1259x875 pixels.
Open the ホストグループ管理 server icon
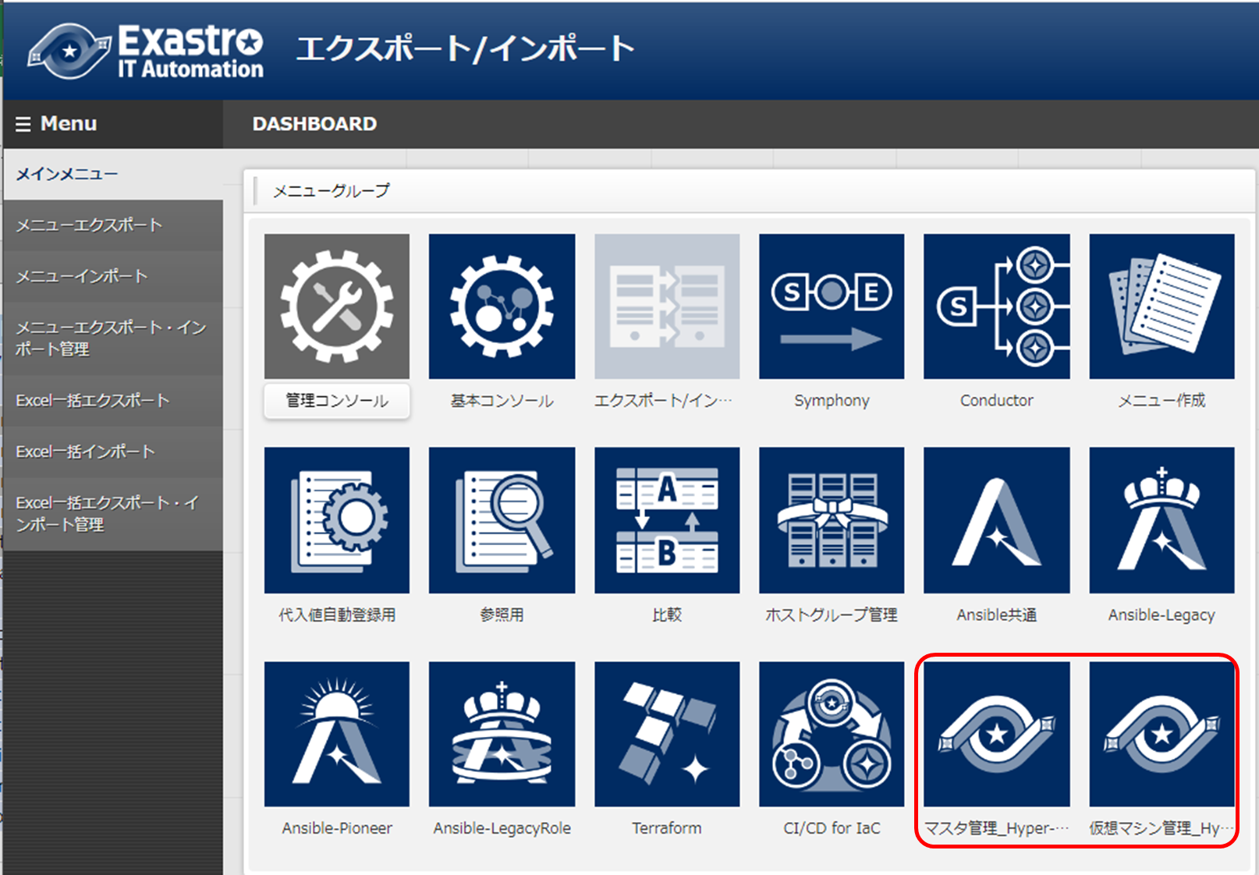coord(832,520)
